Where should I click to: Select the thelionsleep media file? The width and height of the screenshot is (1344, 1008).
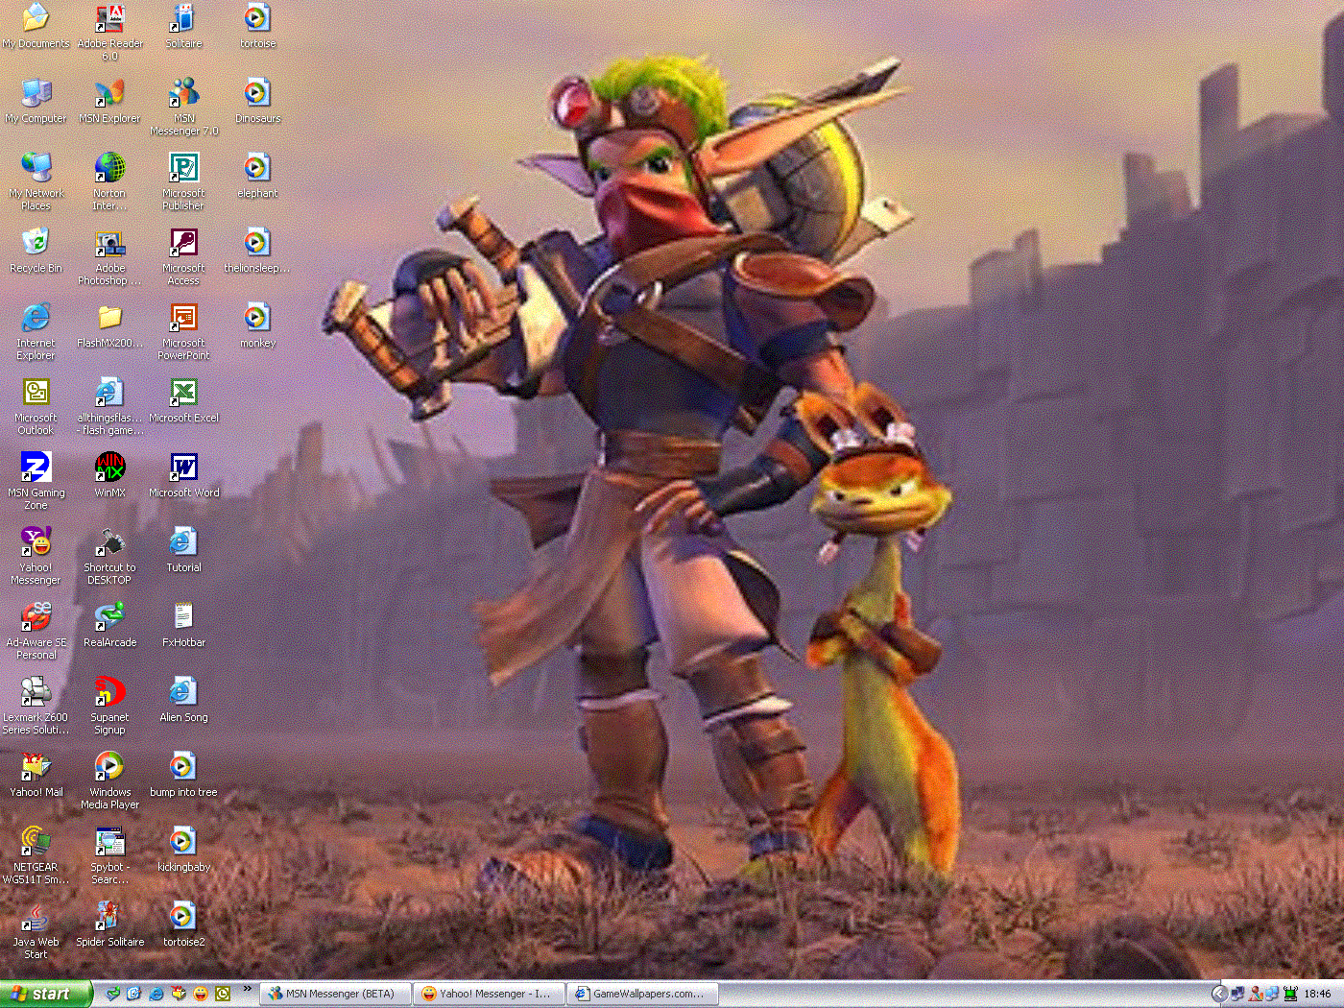(x=257, y=251)
